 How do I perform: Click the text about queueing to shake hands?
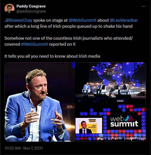click(x=68, y=26)
